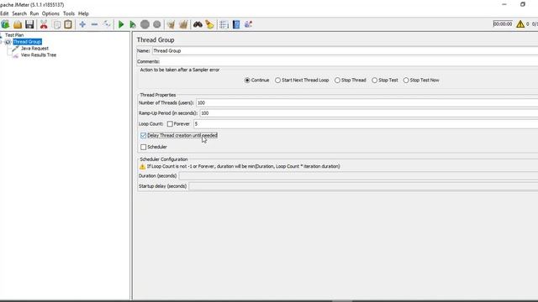Click the Name input field
The image size is (538, 302).
pyautogui.click(x=345, y=50)
